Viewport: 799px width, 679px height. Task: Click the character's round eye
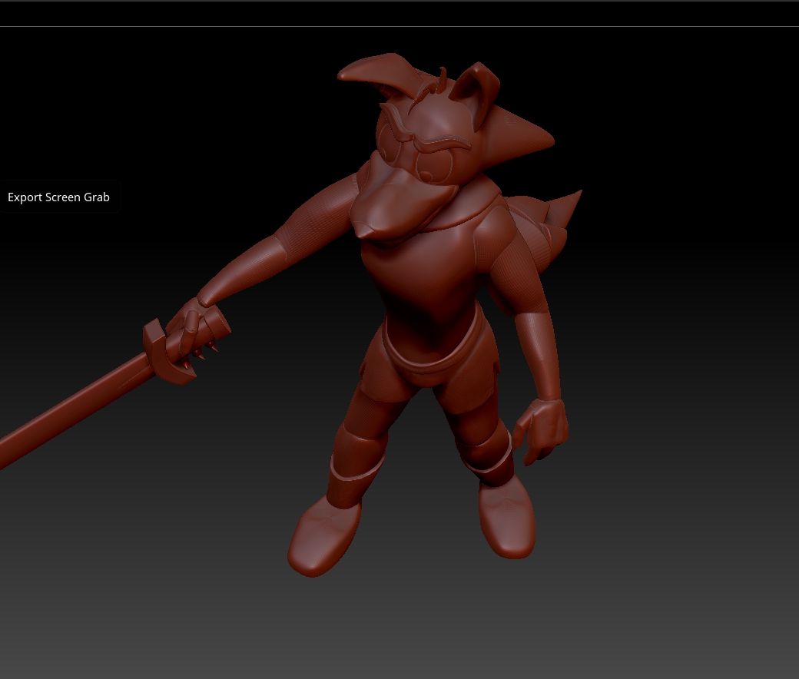click(x=433, y=164)
